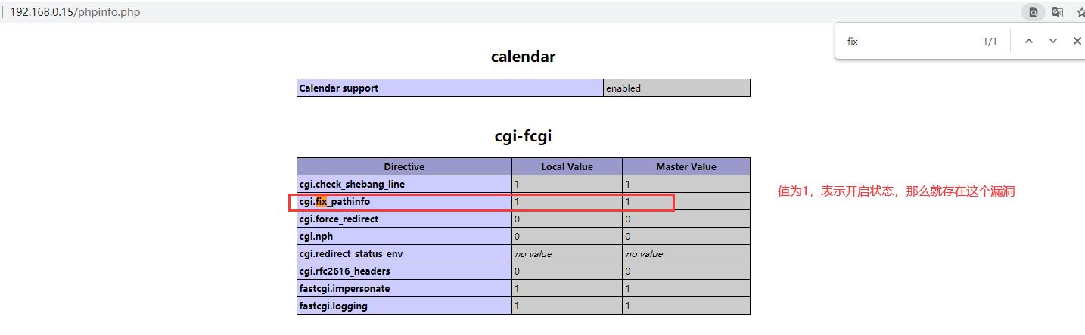Viewport: 1085px width, 335px height.
Task: Open the Google Translate page icon
Action: [x=1057, y=12]
